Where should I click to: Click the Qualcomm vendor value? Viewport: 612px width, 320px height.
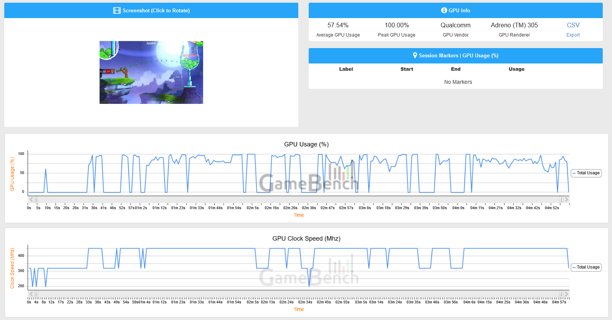point(456,25)
